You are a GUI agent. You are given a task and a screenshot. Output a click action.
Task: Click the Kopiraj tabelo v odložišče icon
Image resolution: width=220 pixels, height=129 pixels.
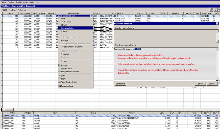(x=60, y=72)
